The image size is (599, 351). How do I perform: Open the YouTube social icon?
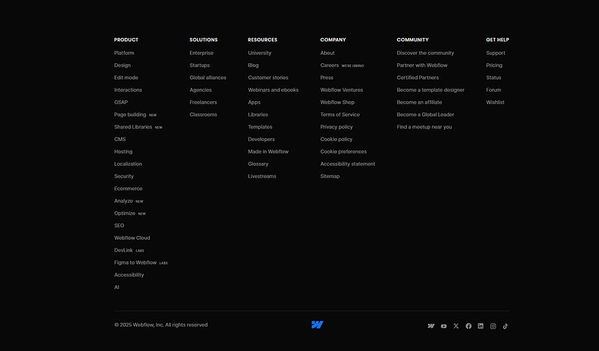[443, 326]
